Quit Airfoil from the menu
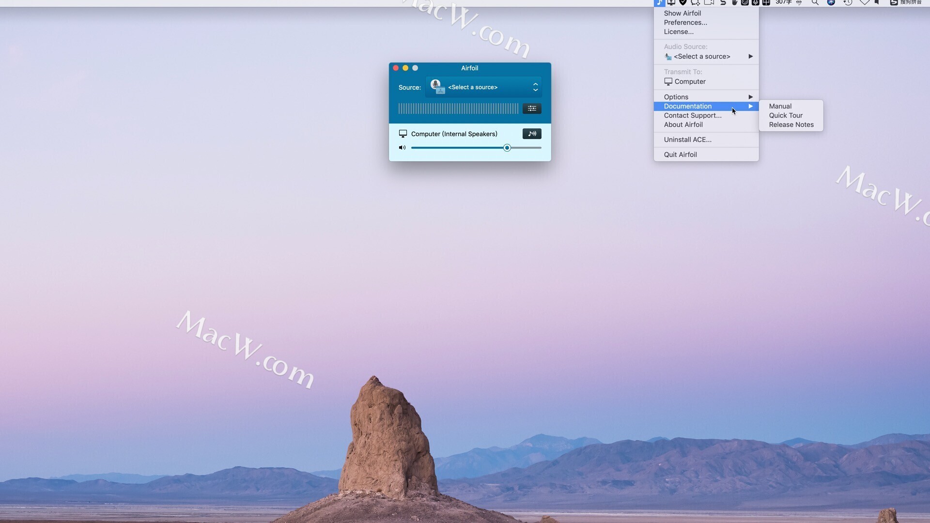Image resolution: width=930 pixels, height=523 pixels. [x=706, y=154]
